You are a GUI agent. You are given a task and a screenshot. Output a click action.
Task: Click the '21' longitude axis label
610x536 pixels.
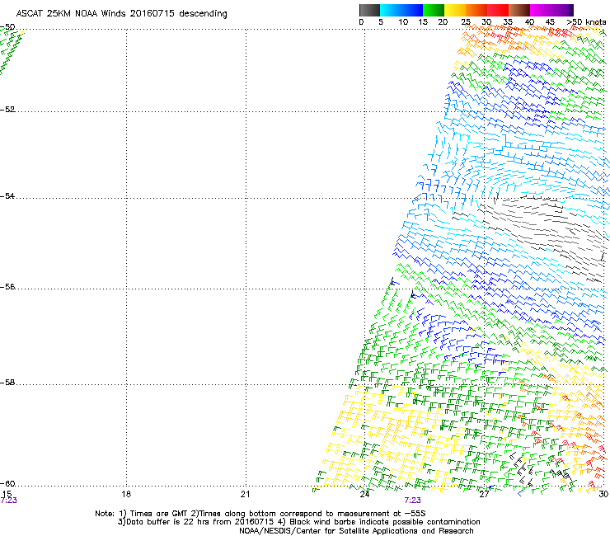[x=245, y=494]
